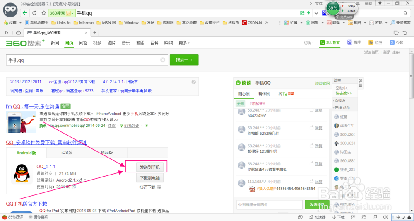The height and width of the screenshot is (221, 414).
Task: Like the 价格都 5252 comment thumbs-up
Action: pyautogui.click(x=311, y=128)
